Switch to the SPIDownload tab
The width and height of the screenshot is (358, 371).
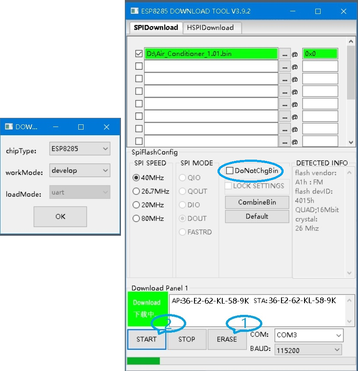click(156, 28)
